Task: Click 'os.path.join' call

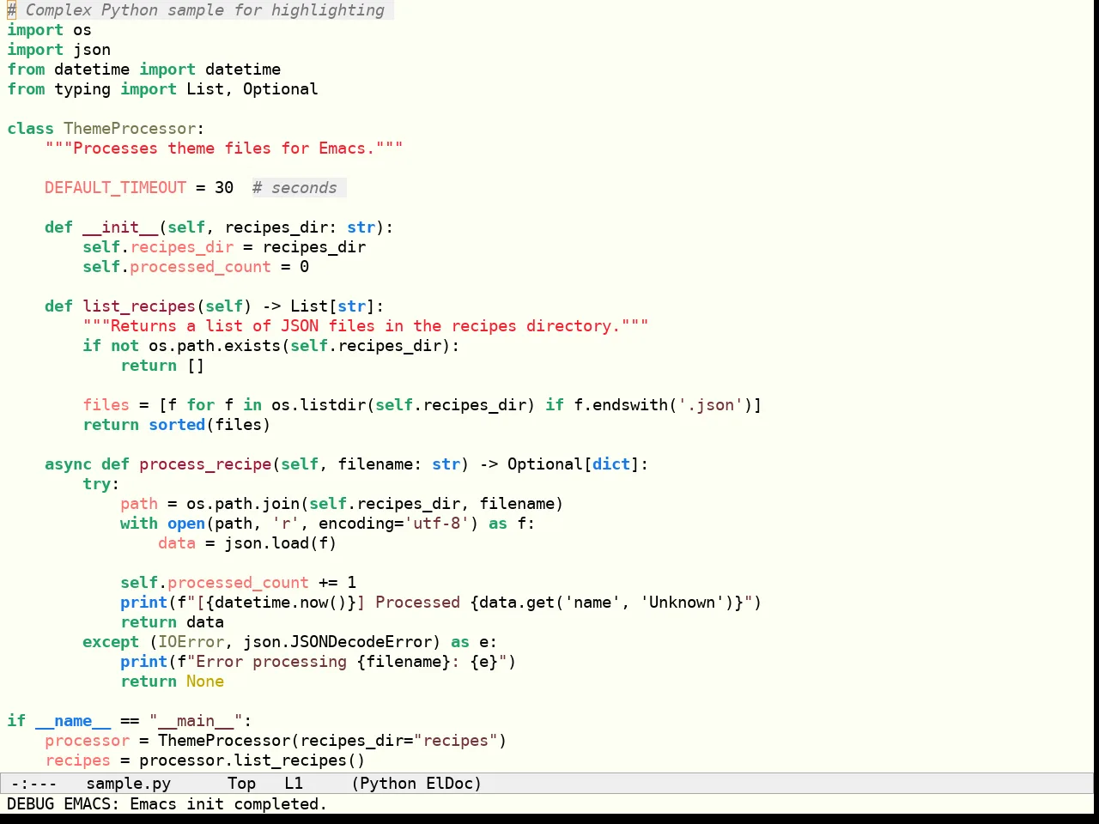Action: pyautogui.click(x=243, y=504)
